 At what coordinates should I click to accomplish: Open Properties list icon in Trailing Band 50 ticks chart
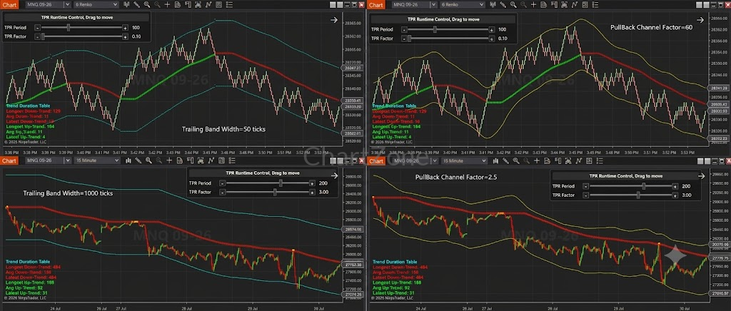[229, 5]
